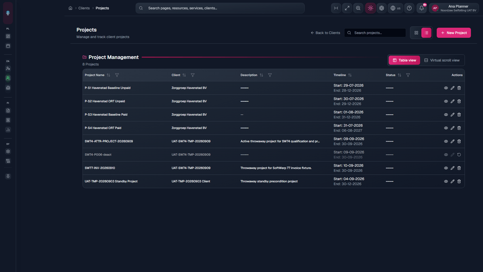The height and width of the screenshot is (272, 483).
Task: Focus the global search pages field
Action: pyautogui.click(x=220, y=8)
